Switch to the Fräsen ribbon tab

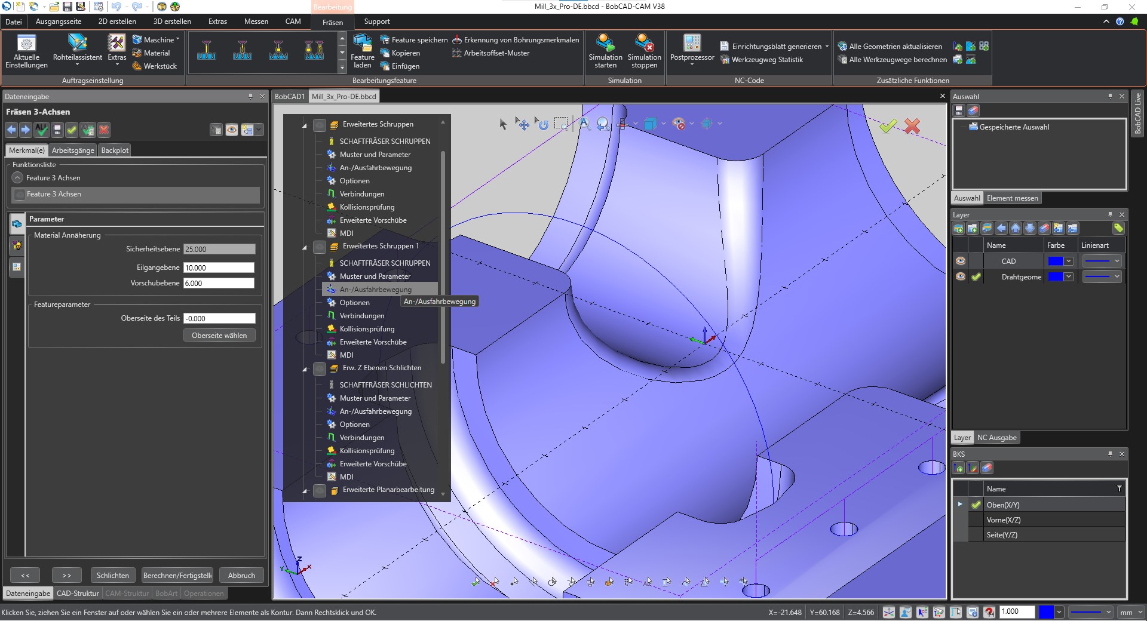point(332,21)
